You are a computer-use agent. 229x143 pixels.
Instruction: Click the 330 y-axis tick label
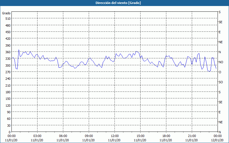tap(8, 59)
